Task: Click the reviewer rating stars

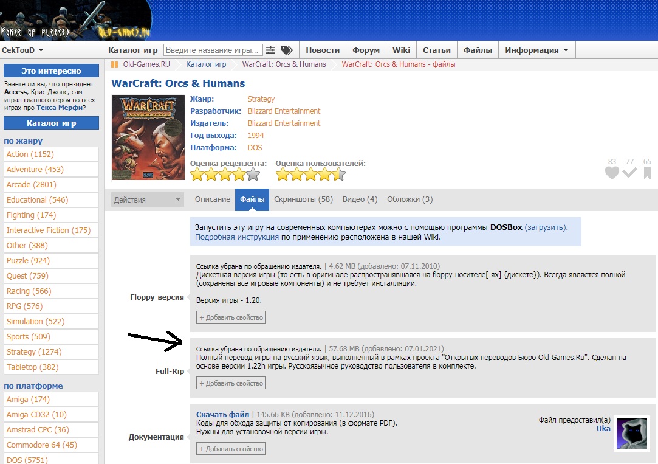Action: point(225,175)
